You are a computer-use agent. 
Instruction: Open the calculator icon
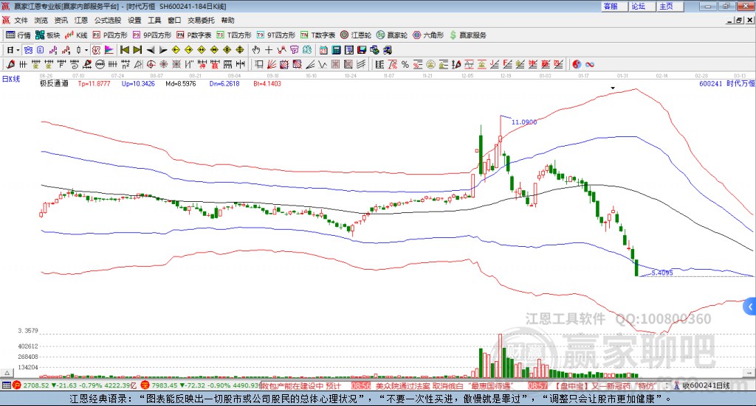[x=336, y=50]
